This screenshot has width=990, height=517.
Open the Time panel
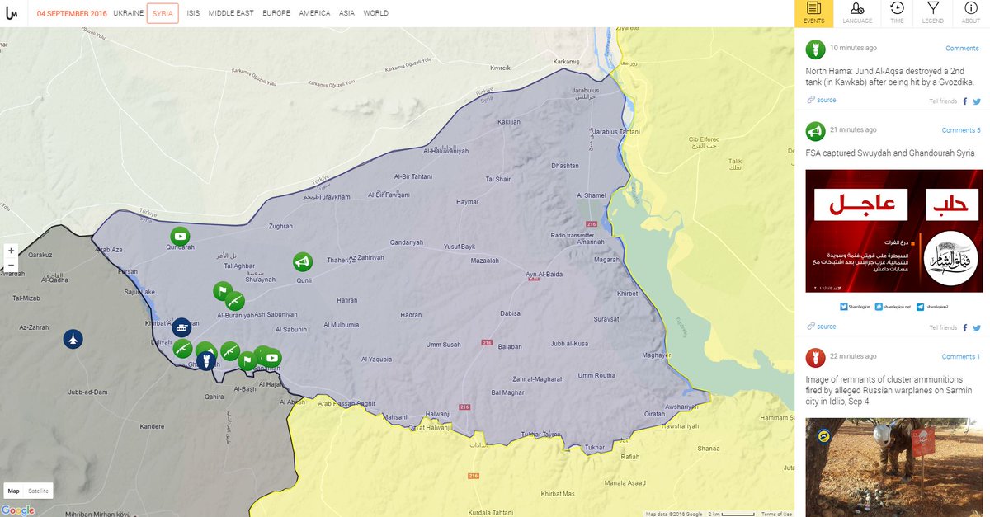tap(897, 13)
